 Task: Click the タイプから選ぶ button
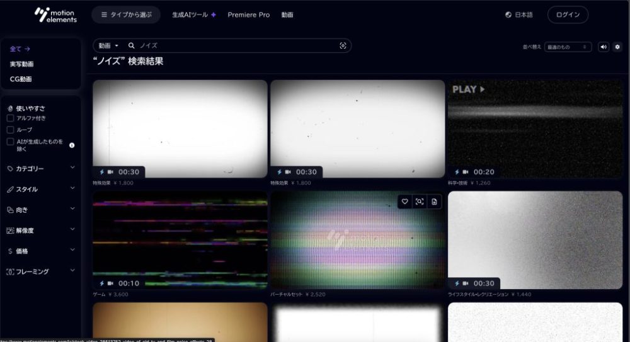point(126,15)
